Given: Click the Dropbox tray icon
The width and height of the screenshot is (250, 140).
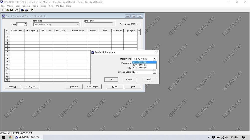Looking at the screenshot, I should (214, 137).
